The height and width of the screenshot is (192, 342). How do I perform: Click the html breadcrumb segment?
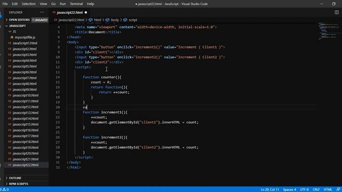pos(97,20)
